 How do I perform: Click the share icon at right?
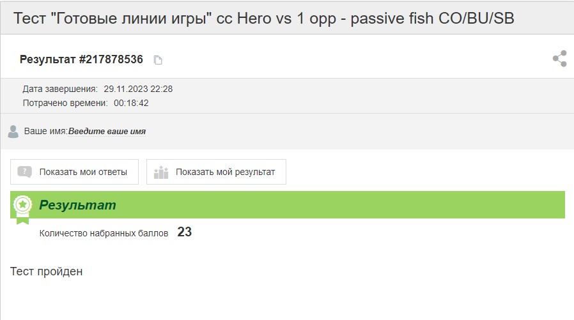tap(560, 59)
